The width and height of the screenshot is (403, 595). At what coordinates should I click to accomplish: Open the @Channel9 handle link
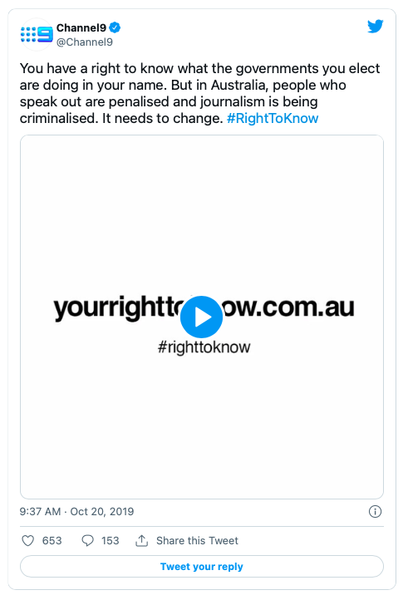click(85, 42)
